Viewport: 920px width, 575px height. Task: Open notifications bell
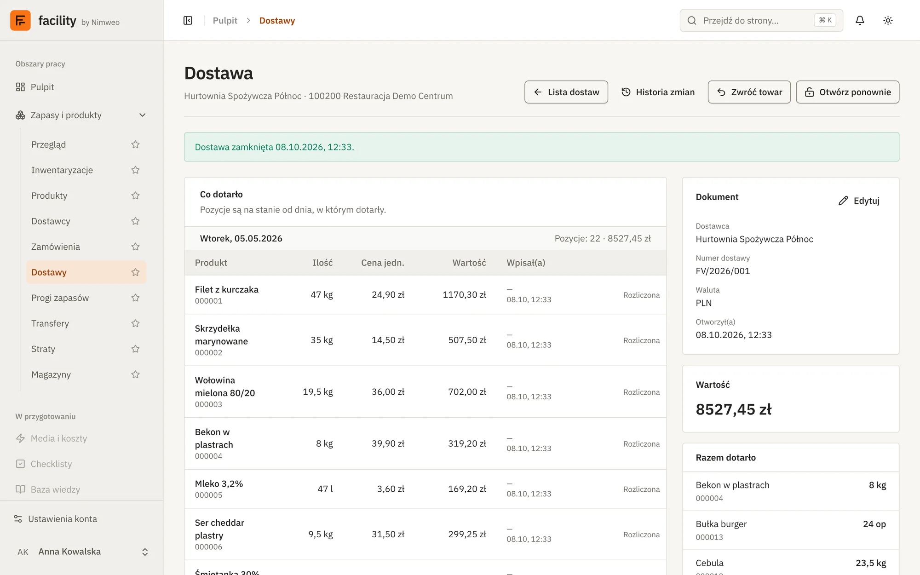860,20
